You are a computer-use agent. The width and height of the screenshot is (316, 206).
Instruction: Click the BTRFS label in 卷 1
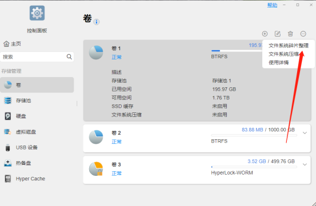219,56
